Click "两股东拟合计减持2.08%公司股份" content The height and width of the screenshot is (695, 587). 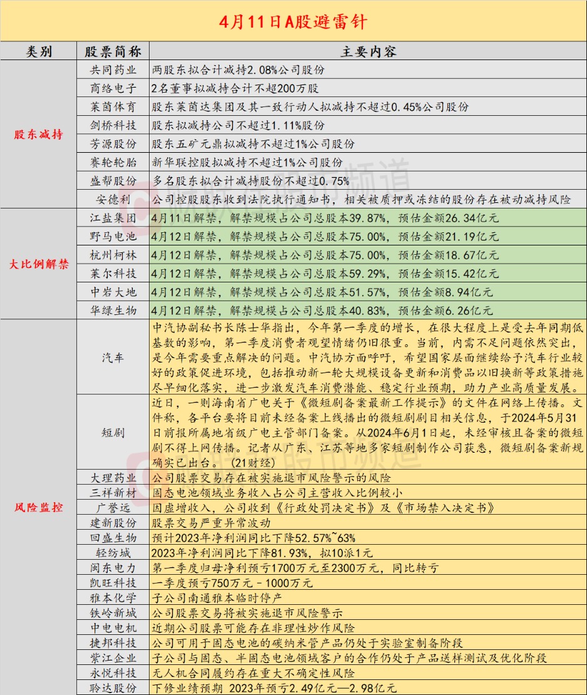pyautogui.click(x=238, y=69)
